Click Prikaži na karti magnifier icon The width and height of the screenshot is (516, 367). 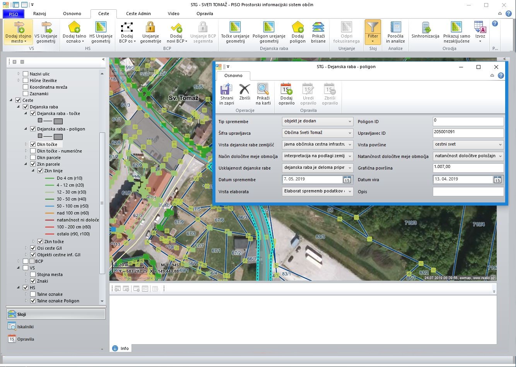(x=263, y=90)
